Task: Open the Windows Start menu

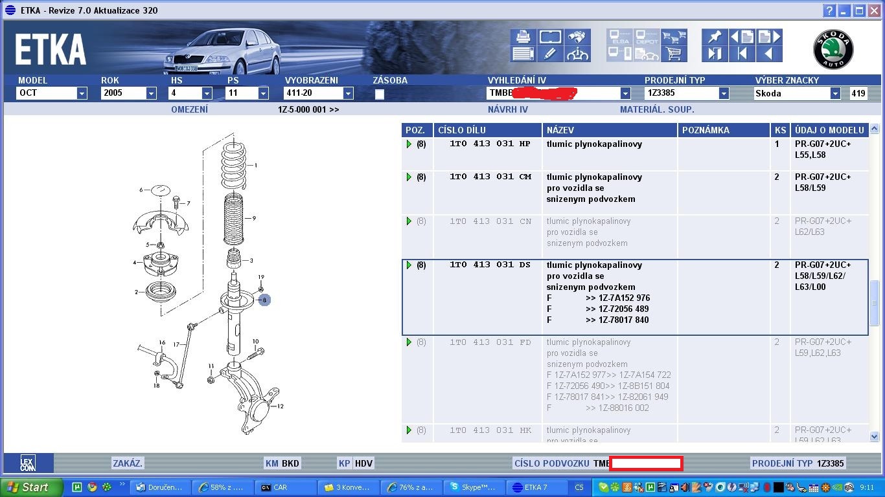Action: [x=31, y=487]
